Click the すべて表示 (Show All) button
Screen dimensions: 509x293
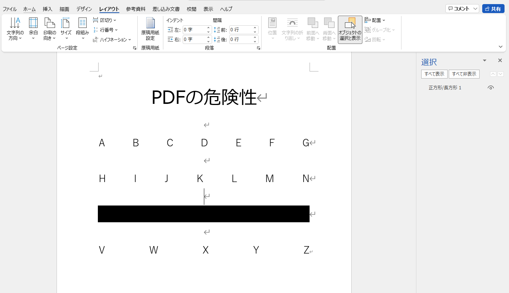[434, 74]
